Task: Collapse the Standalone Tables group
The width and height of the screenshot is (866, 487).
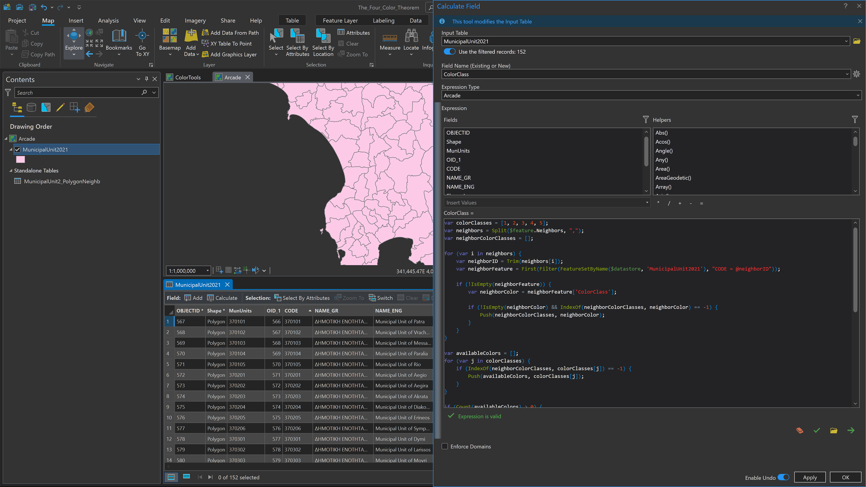Action: [11, 170]
